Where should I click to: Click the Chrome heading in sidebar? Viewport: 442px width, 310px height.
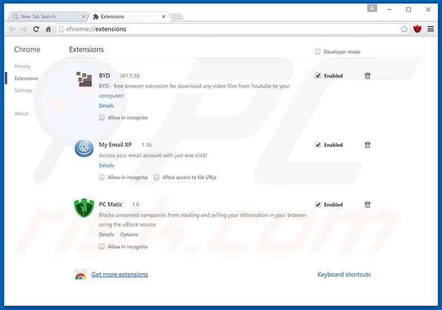[x=27, y=50]
